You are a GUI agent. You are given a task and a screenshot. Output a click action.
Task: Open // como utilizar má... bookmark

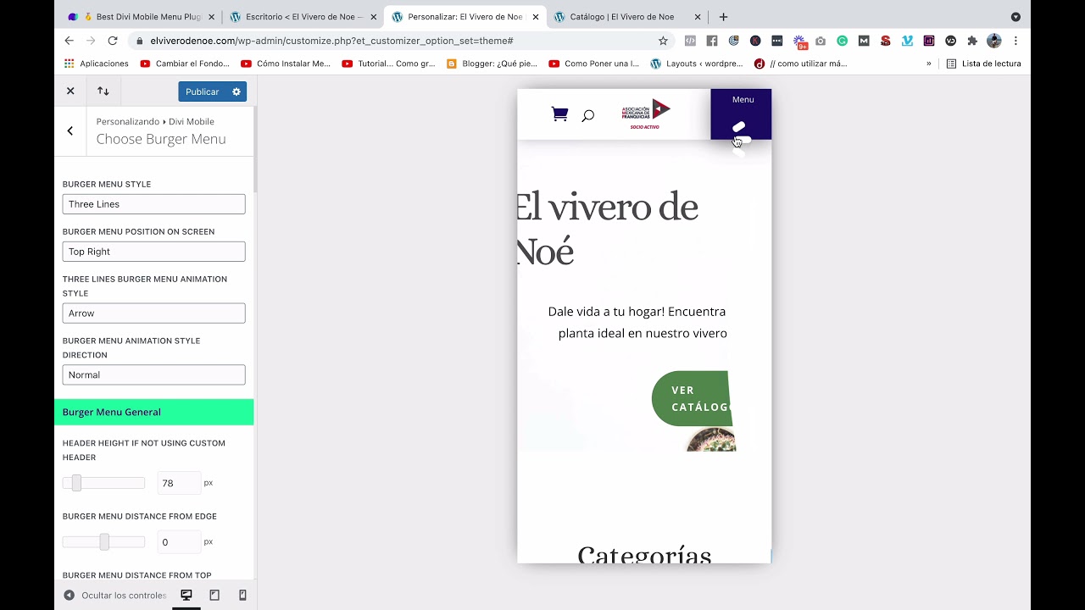[801, 64]
